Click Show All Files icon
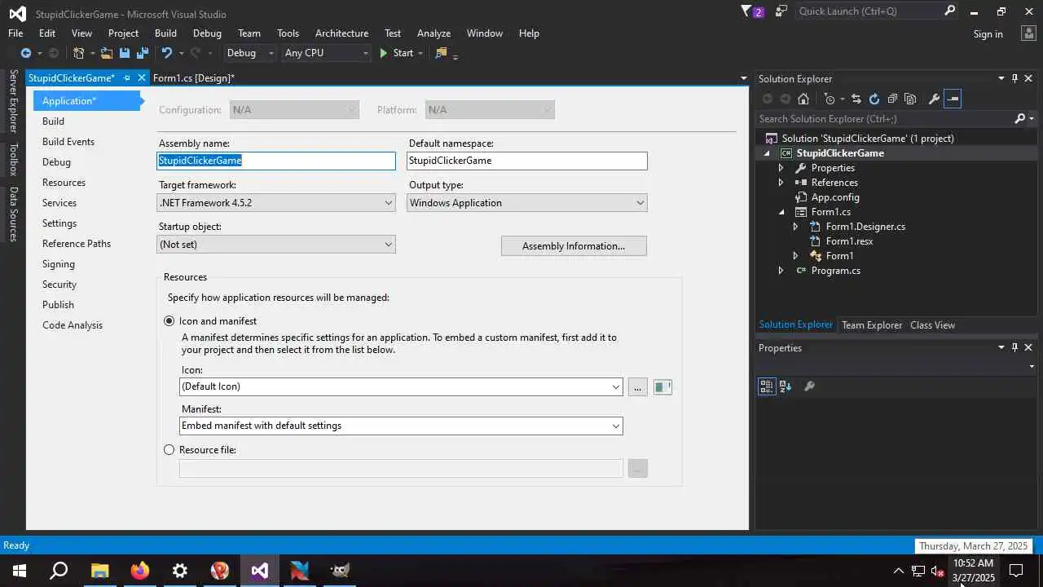 (911, 99)
